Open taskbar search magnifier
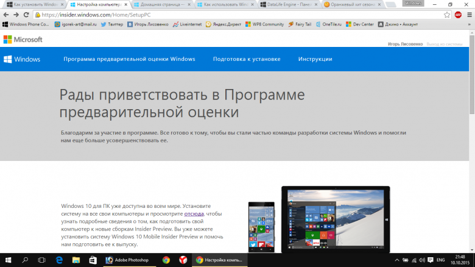Image resolution: width=475 pixels, height=267 pixels. [x=25, y=260]
